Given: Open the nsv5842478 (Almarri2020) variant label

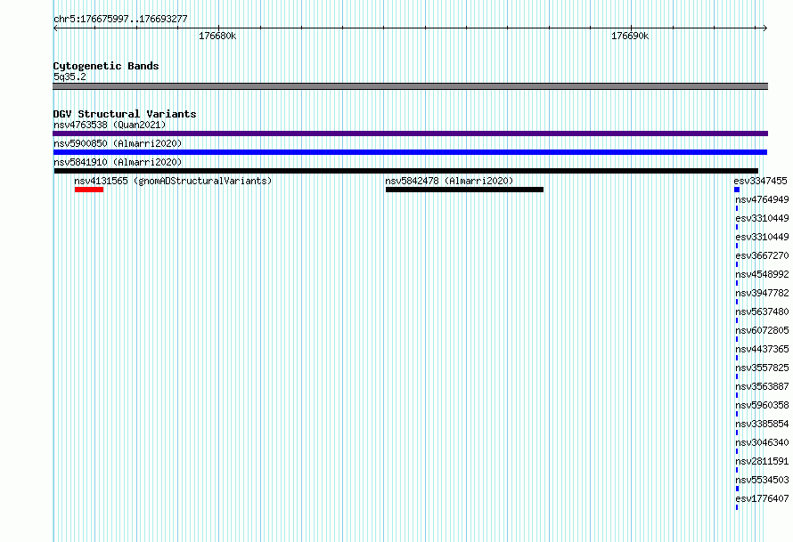Looking at the screenshot, I should pyautogui.click(x=449, y=181).
